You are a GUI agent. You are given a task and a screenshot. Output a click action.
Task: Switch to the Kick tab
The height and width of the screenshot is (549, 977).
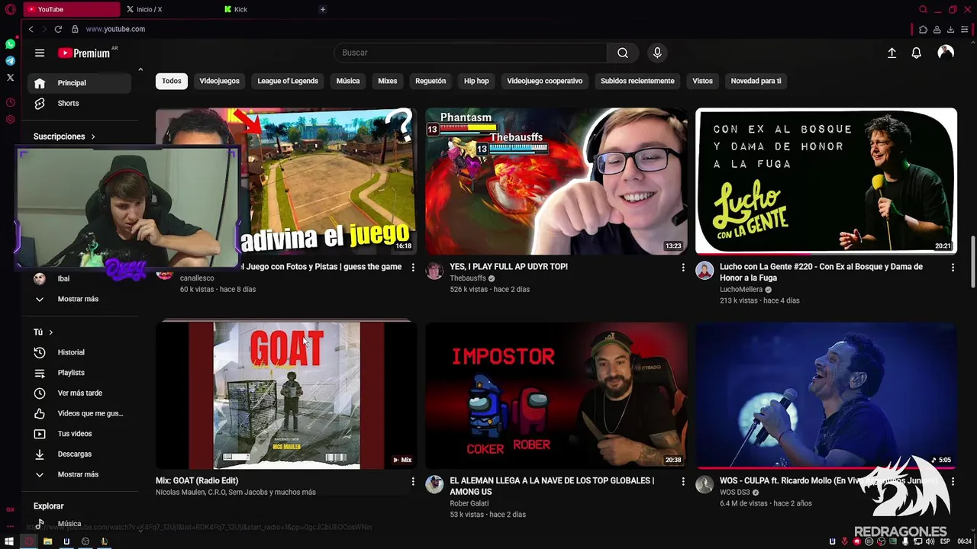(x=267, y=9)
